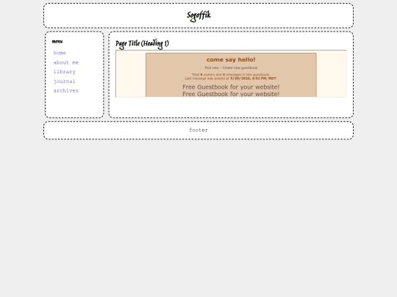The image size is (397, 297).
Task: Click the come say hello! heading
Action: point(231,59)
